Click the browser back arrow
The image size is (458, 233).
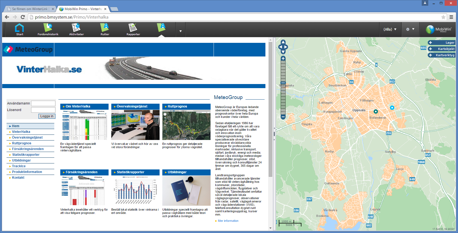(x=7, y=17)
